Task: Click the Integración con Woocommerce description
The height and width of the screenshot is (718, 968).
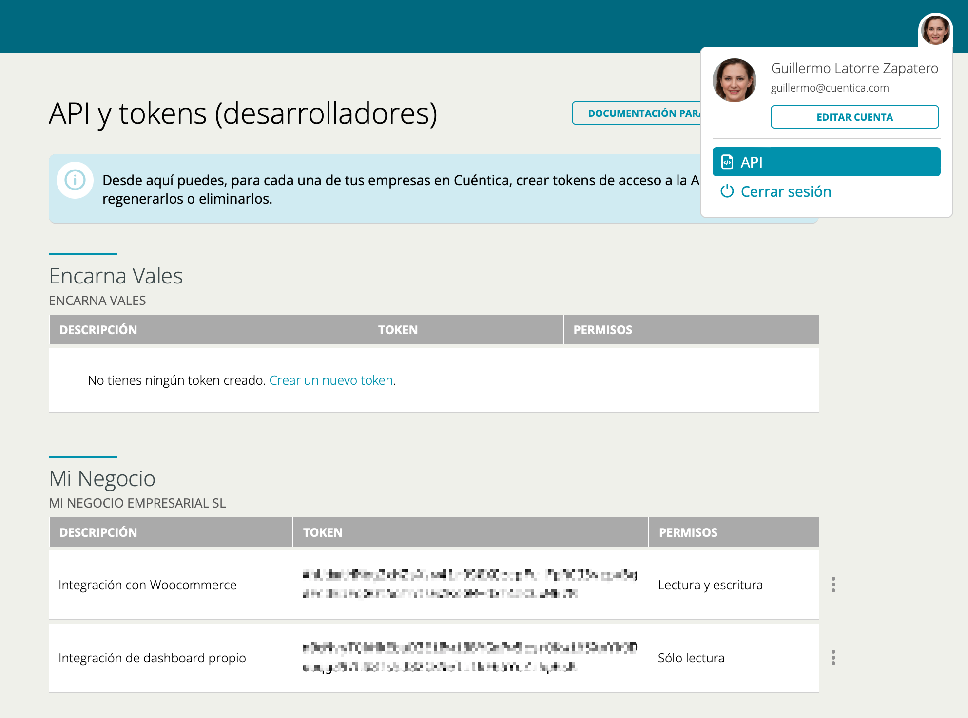Action: coord(147,585)
